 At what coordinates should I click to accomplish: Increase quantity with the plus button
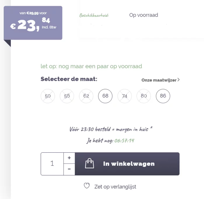pos(69,158)
